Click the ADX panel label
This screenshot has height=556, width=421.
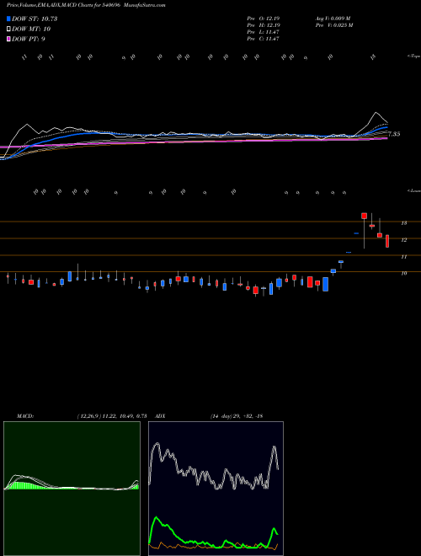point(160,416)
